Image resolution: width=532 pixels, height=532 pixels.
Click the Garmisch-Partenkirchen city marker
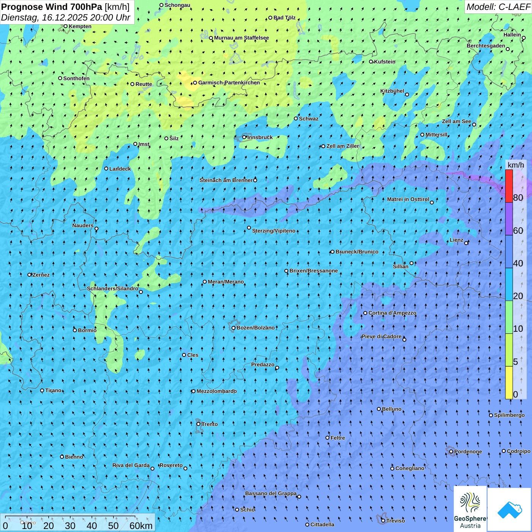(x=195, y=82)
